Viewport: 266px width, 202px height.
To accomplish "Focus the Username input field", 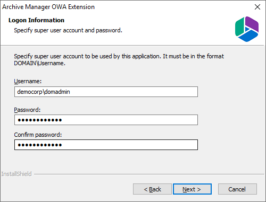I will (106, 92).
